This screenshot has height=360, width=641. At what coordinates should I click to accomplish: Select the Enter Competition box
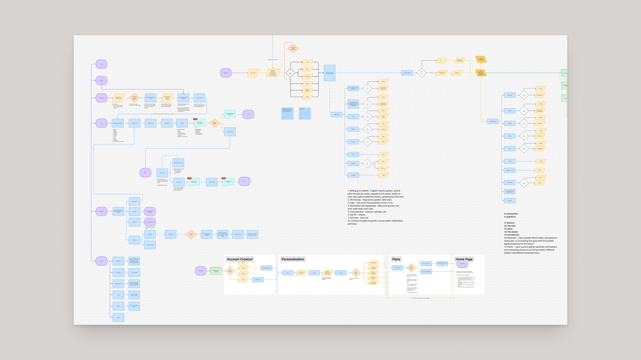[x=150, y=245]
